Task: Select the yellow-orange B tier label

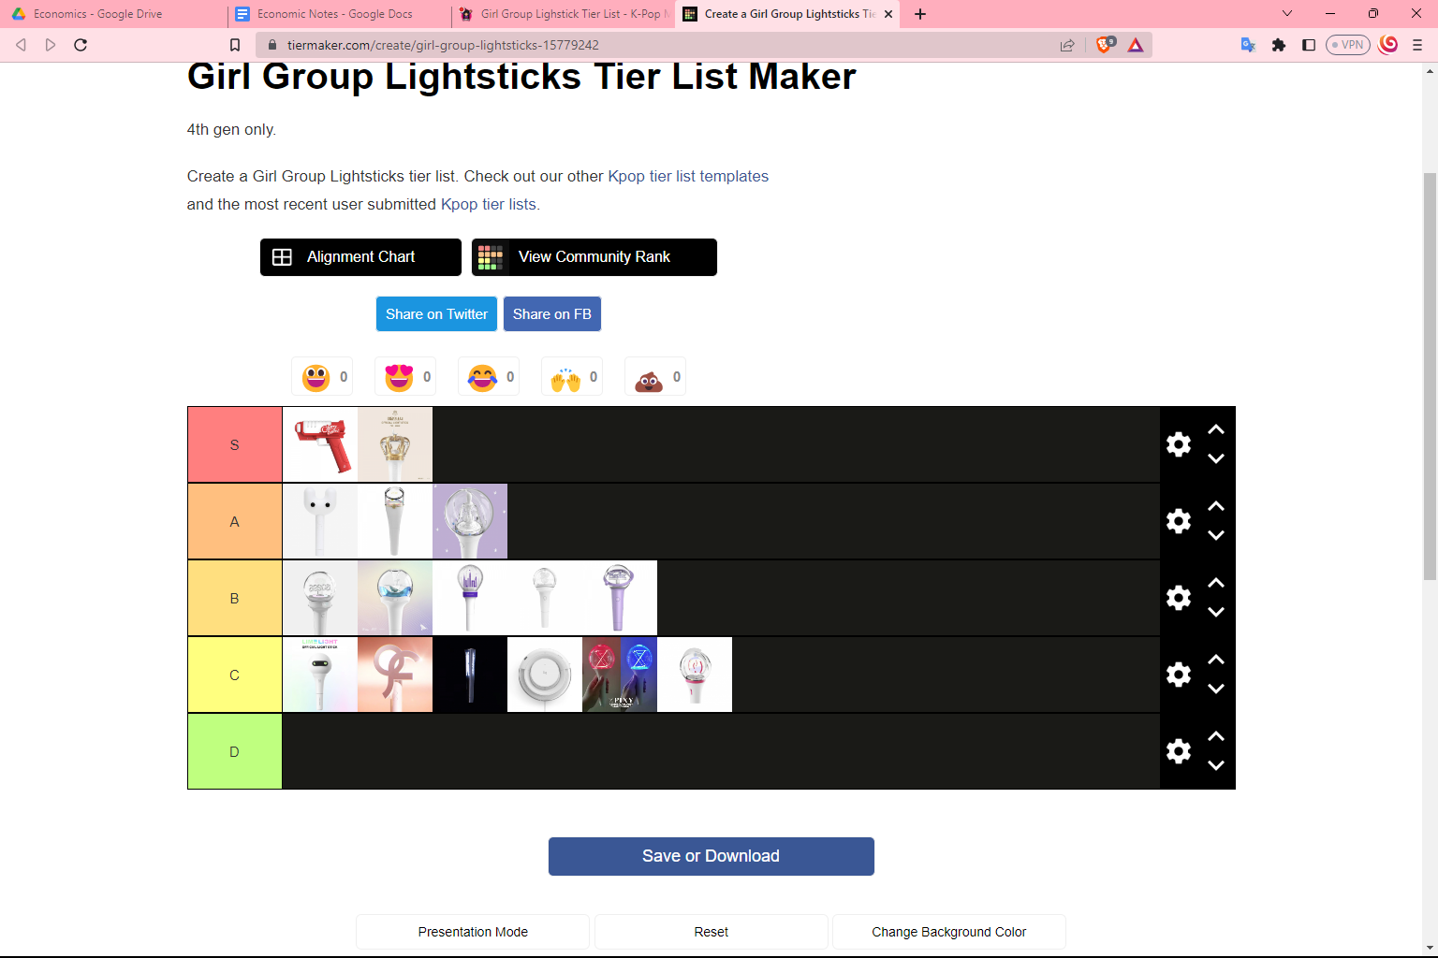Action: coord(235,598)
